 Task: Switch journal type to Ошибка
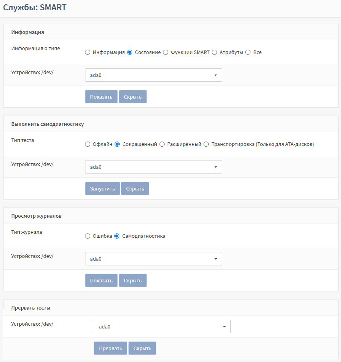[88, 236]
